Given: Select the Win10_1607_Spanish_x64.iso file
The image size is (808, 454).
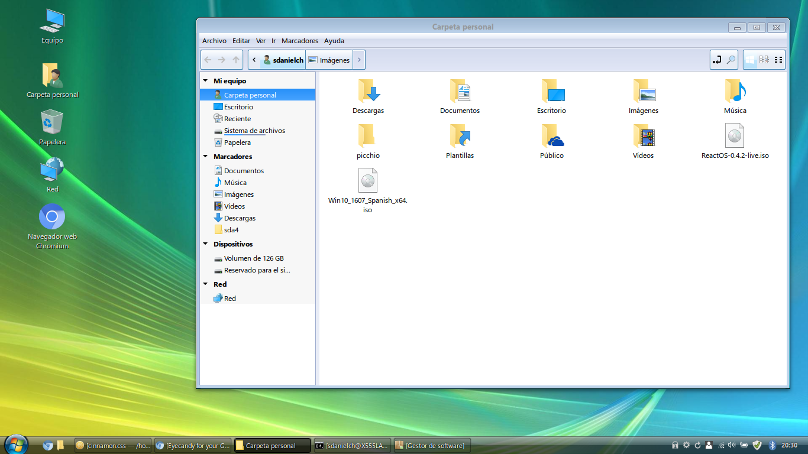Looking at the screenshot, I should point(368,191).
